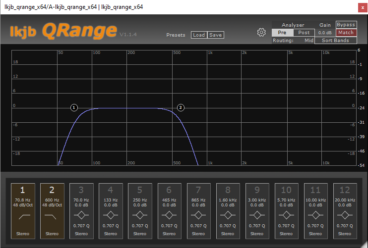
Task: Load a preset
Action: pyautogui.click(x=199, y=35)
